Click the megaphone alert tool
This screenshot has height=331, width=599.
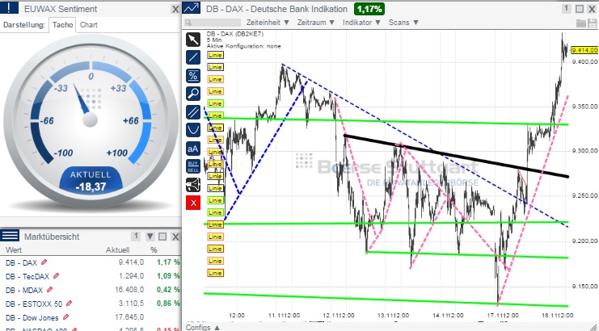(193, 185)
